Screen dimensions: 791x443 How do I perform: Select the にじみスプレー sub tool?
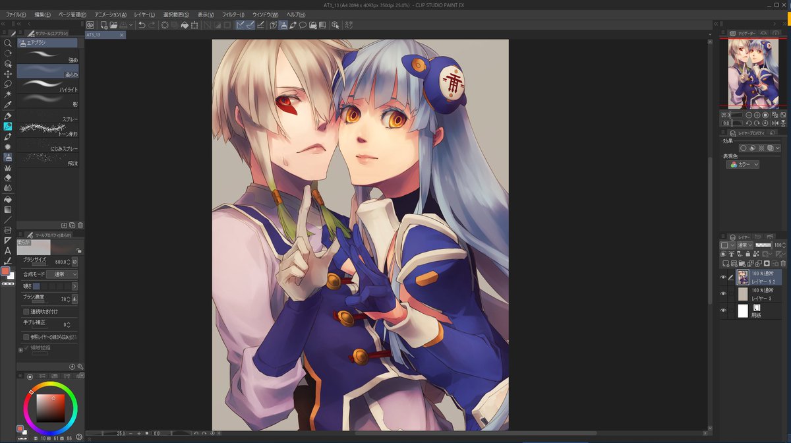click(47, 145)
